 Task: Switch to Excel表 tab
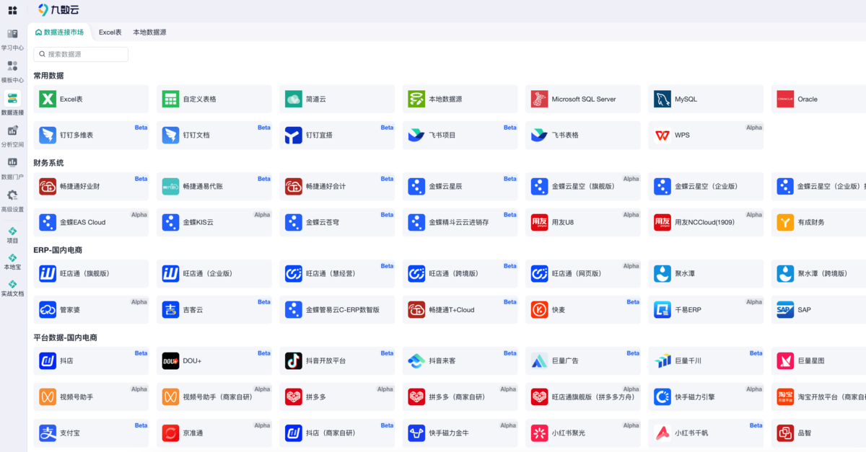(110, 32)
